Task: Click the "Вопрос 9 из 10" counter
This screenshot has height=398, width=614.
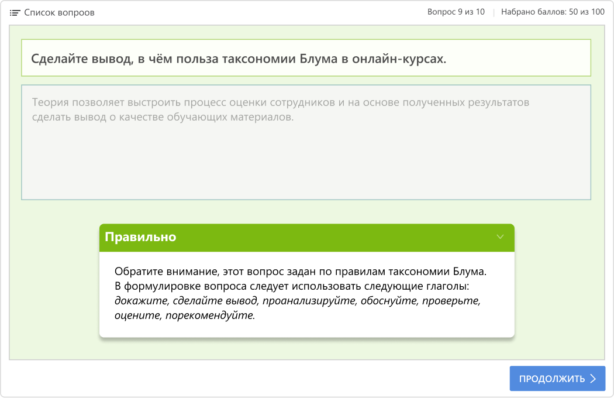Action: [456, 12]
